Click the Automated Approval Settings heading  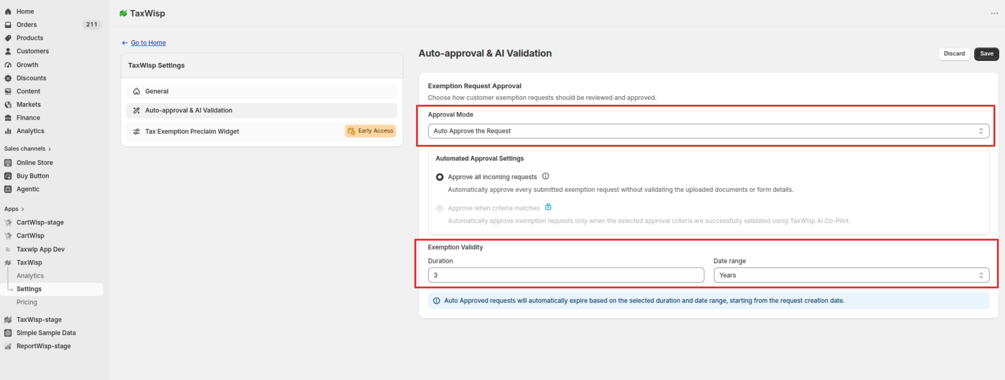coord(479,159)
